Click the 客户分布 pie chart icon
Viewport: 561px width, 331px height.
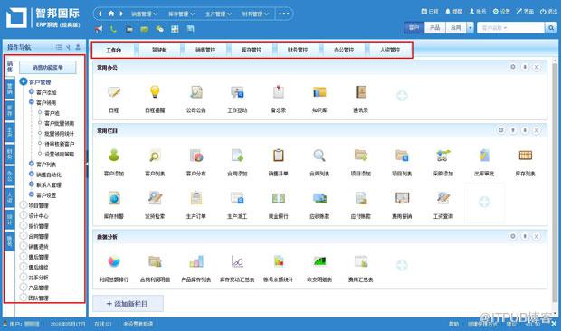click(x=196, y=156)
